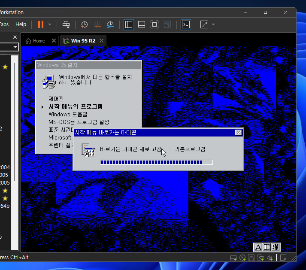Maximize the Workstation window
The image size is (306, 270).
tap(265, 12)
